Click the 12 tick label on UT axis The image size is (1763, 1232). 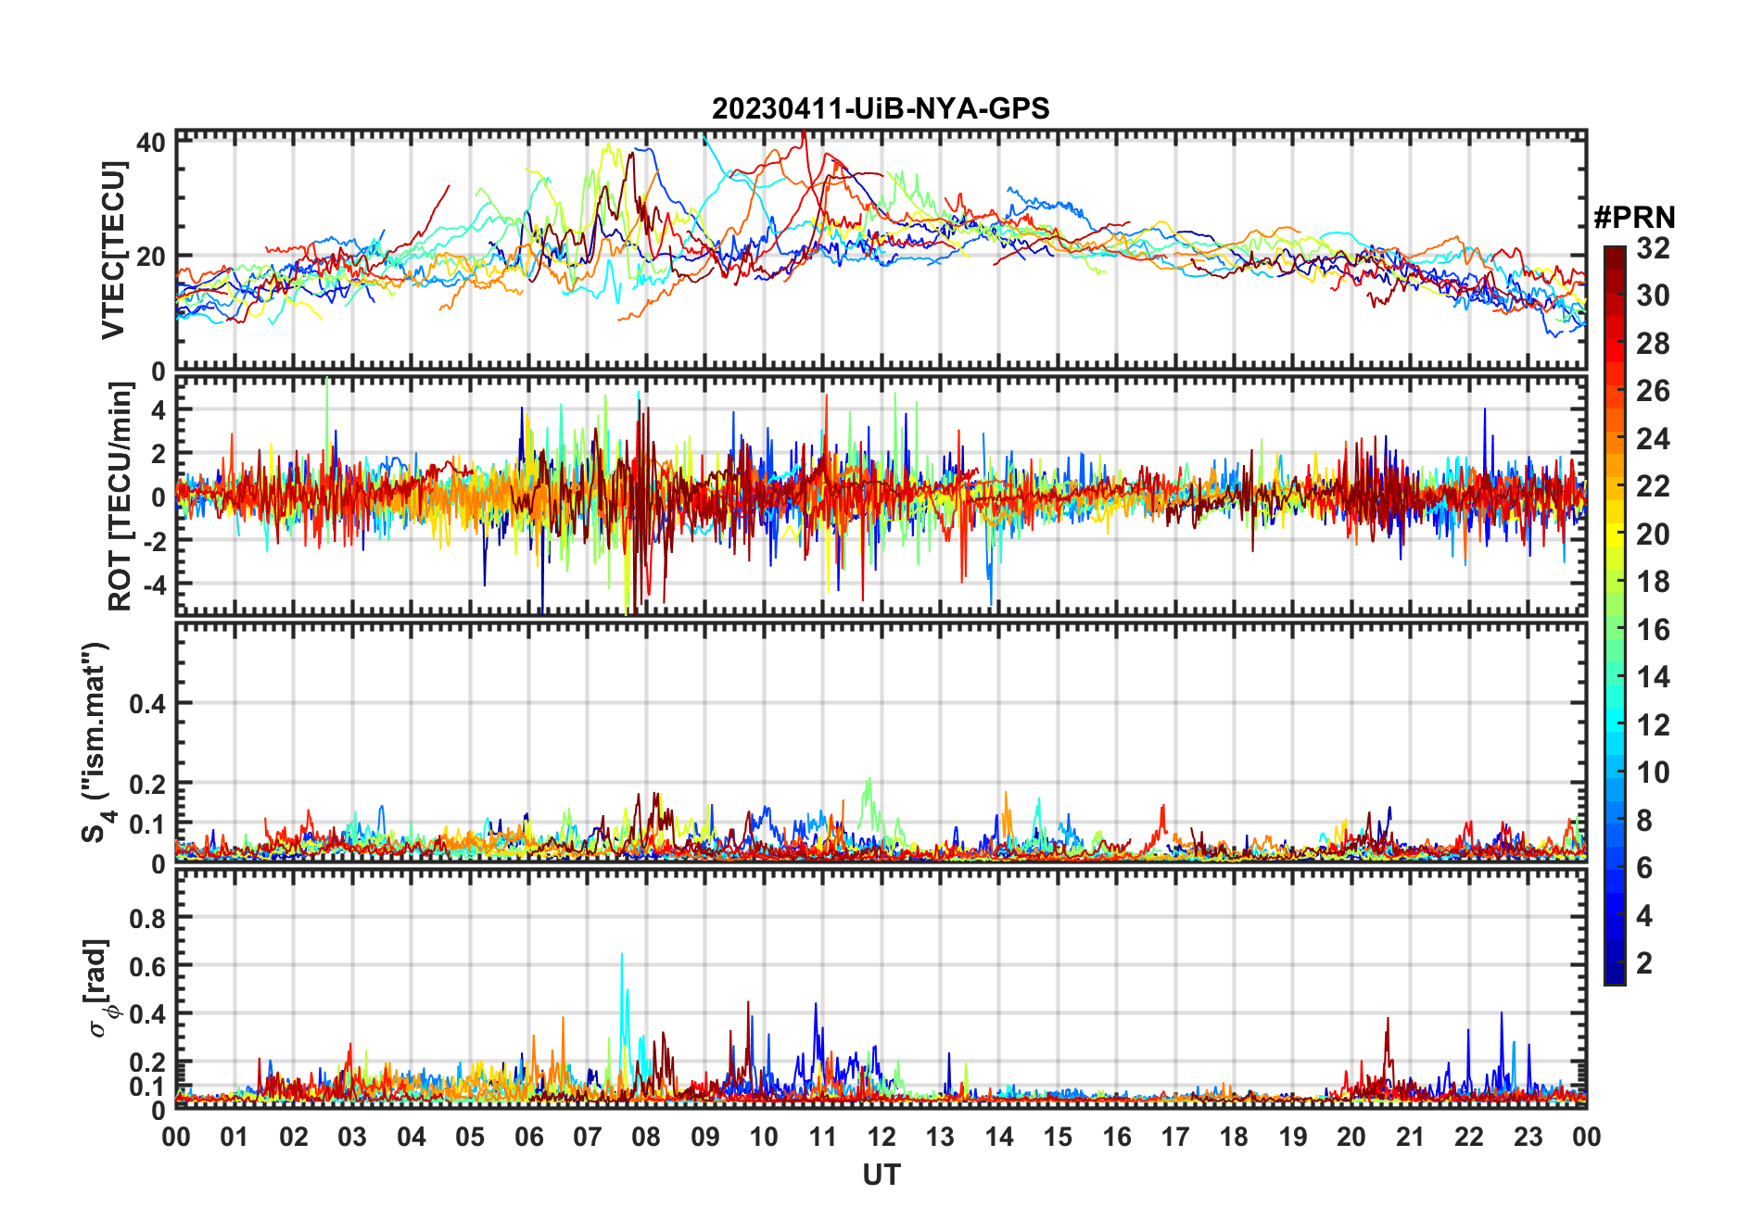click(881, 1137)
